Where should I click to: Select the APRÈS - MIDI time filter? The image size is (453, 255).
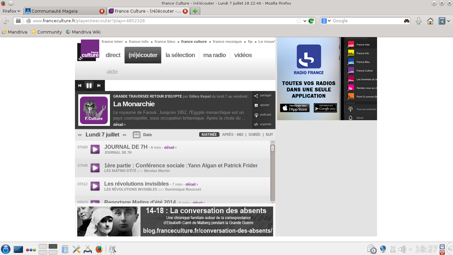pos(233,135)
